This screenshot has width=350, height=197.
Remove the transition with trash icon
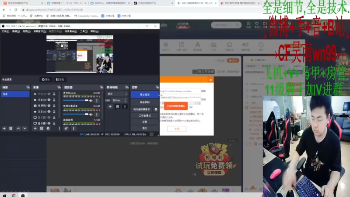coord(117,107)
